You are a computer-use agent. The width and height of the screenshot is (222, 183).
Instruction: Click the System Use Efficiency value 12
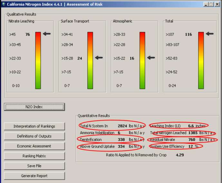(x=190, y=146)
